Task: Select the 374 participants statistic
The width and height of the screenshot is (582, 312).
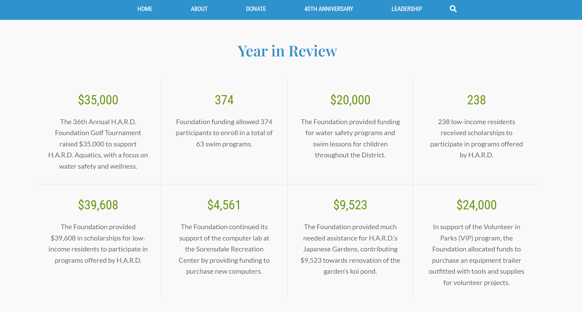Action: pyautogui.click(x=224, y=100)
